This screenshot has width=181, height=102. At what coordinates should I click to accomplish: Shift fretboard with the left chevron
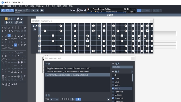coord(33,26)
